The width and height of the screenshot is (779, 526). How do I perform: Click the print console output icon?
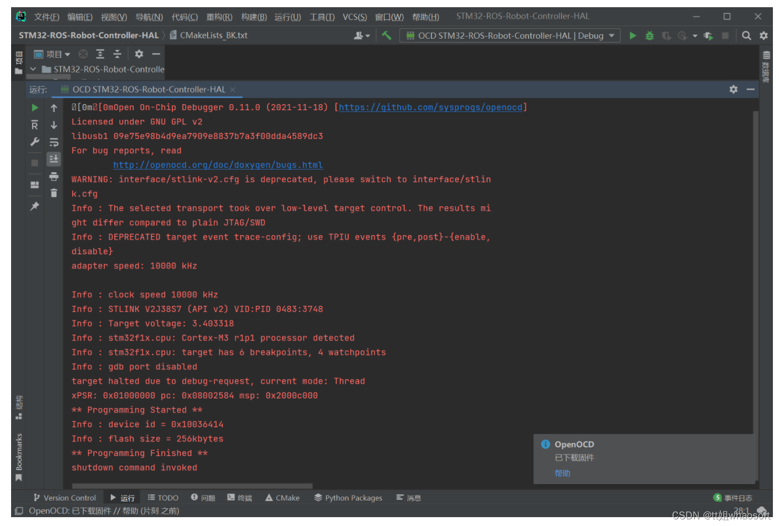point(54,177)
